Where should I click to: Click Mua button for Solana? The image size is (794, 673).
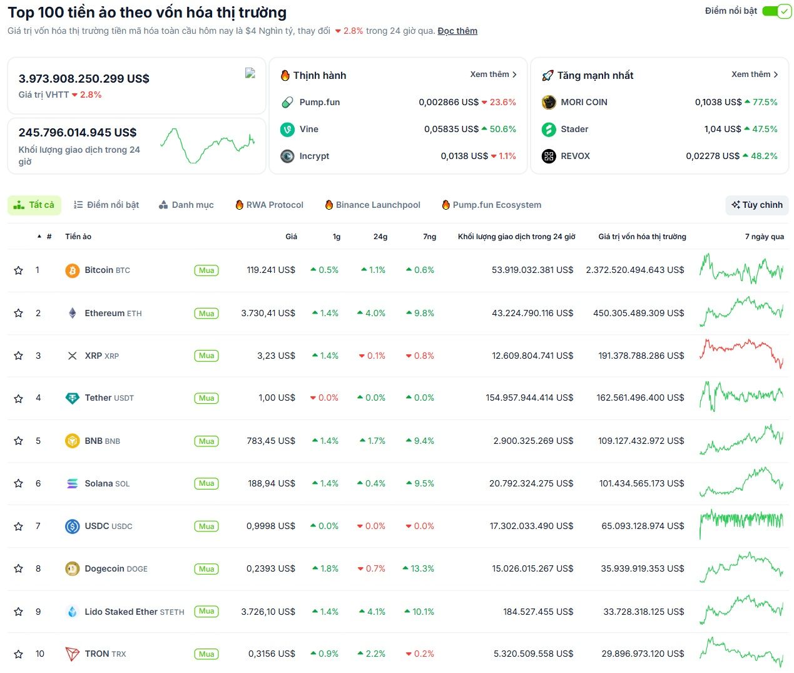[x=206, y=483]
